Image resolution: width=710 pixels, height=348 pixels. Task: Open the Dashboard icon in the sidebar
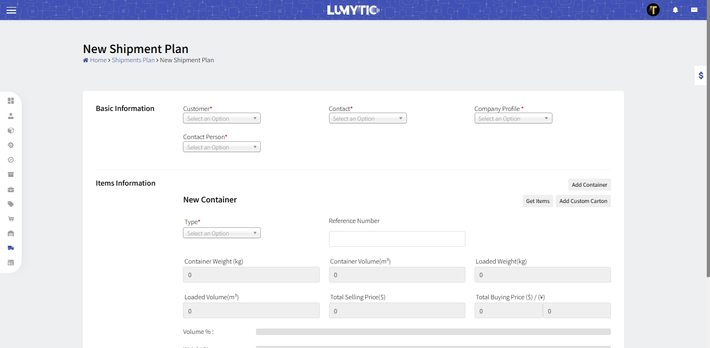[x=11, y=101]
